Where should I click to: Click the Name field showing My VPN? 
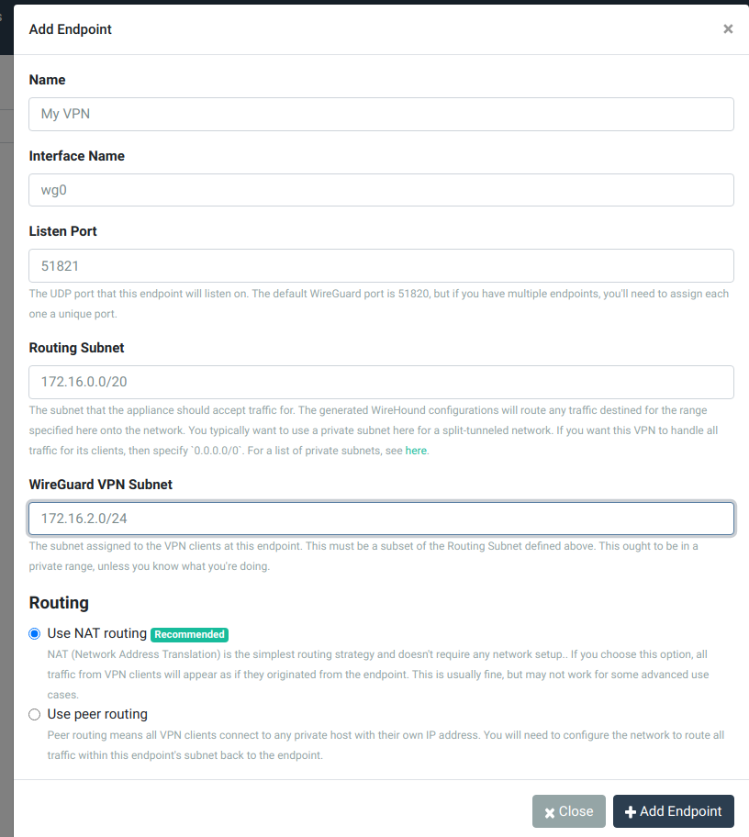click(381, 114)
